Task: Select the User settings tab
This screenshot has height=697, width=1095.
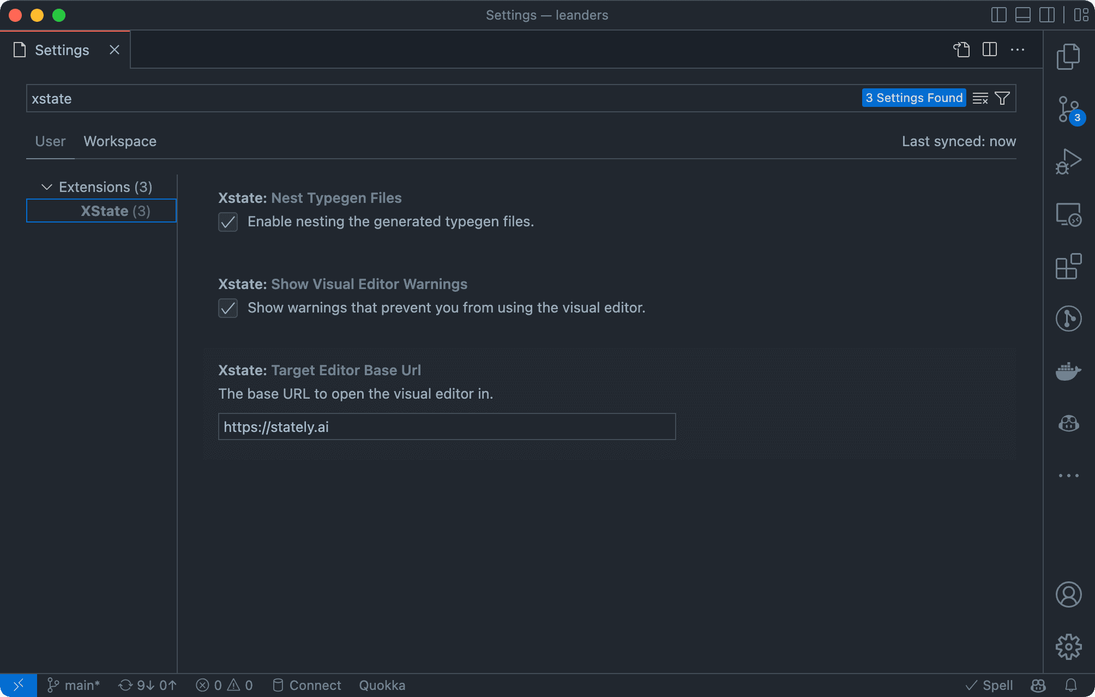Action: pos(50,141)
